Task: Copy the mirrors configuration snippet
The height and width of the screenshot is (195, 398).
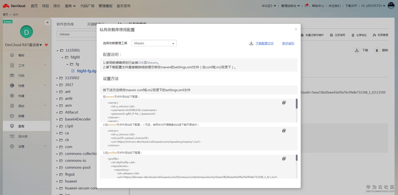Action: 284,130
